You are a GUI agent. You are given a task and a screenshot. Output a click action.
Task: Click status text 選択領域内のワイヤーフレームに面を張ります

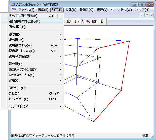click(43, 136)
